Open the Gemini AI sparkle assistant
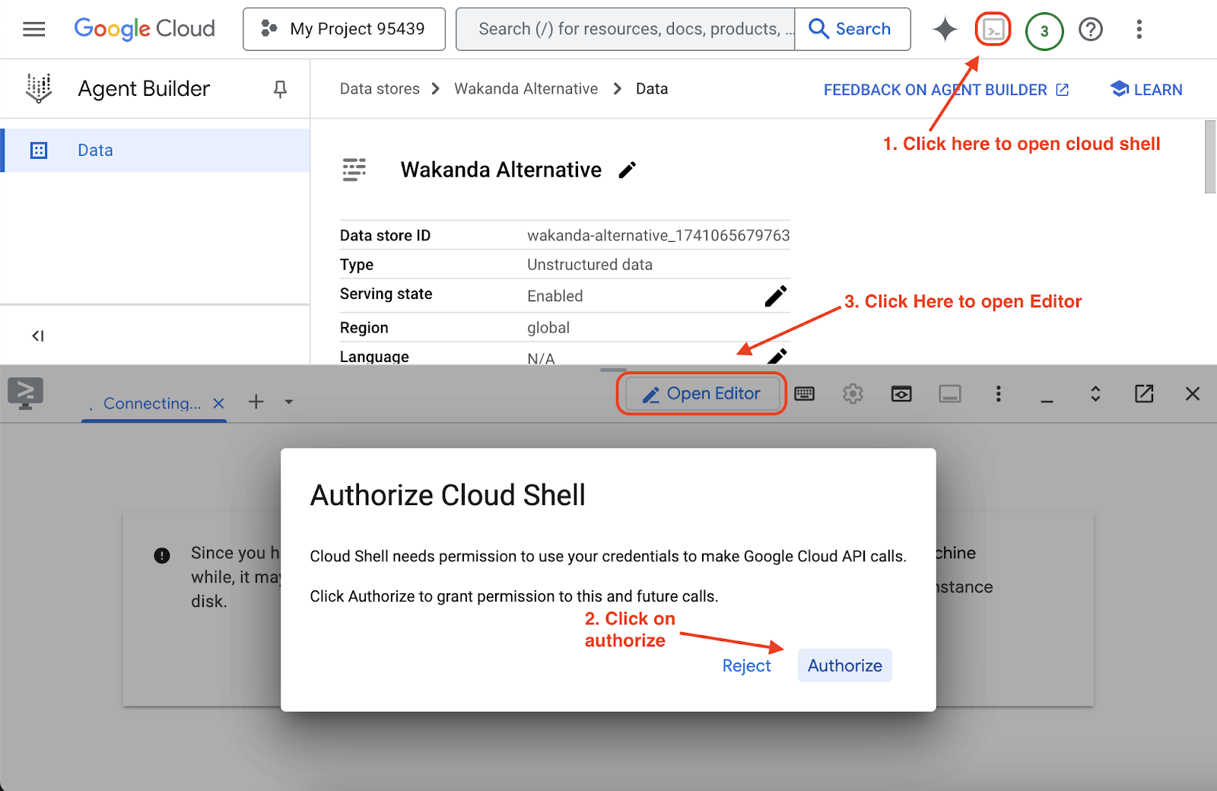The width and height of the screenshot is (1217, 791). (x=945, y=30)
